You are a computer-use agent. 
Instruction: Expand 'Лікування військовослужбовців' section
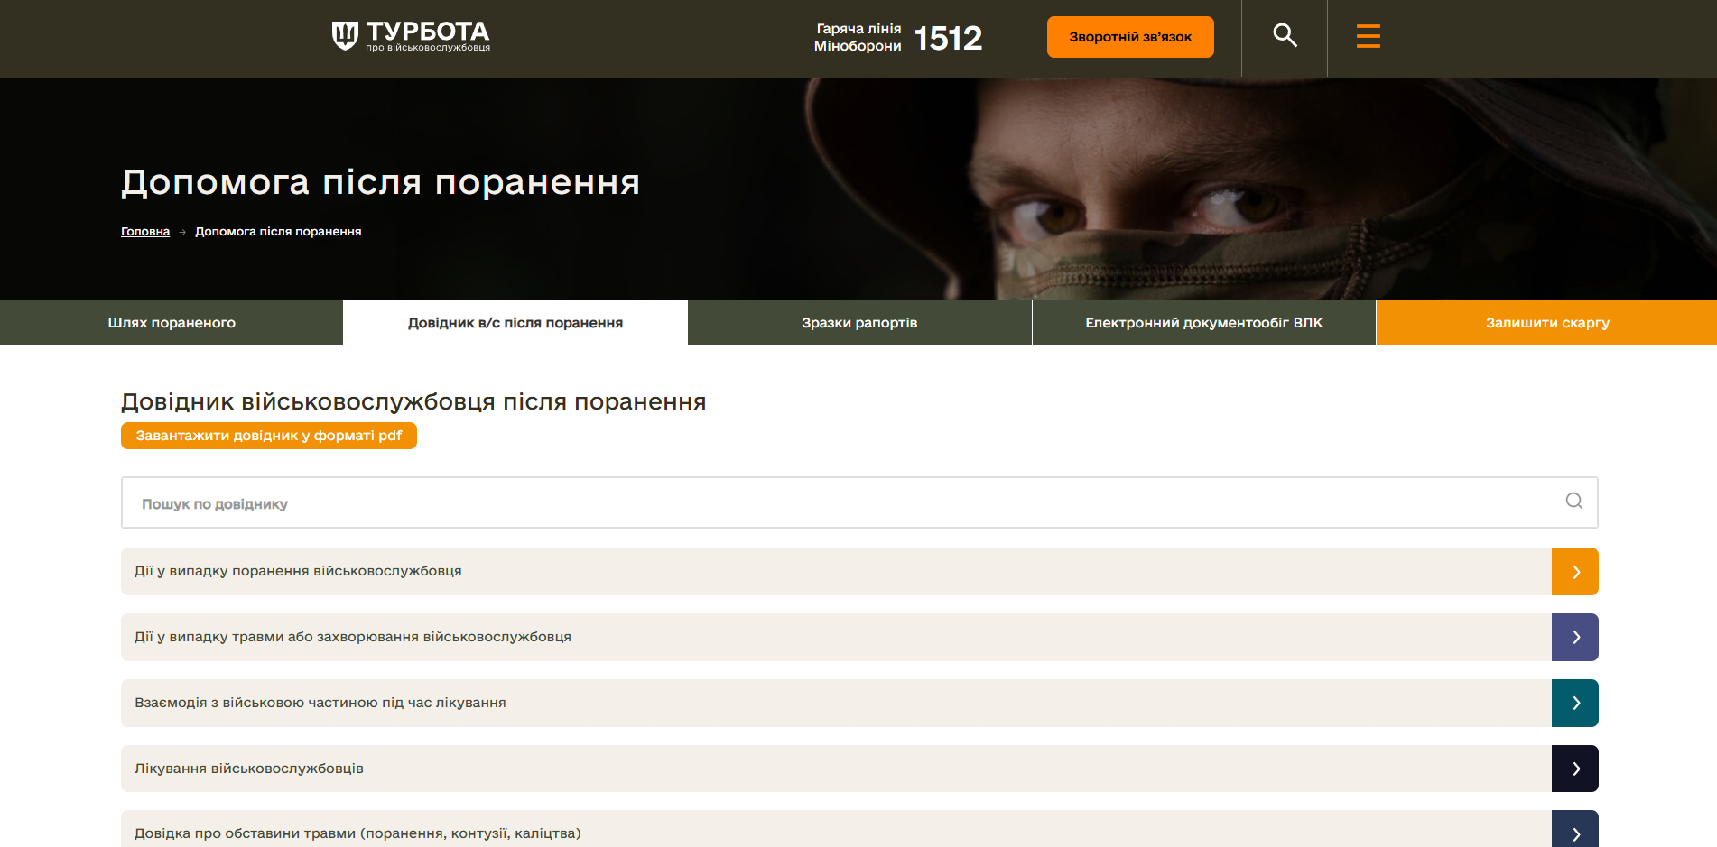click(x=249, y=769)
